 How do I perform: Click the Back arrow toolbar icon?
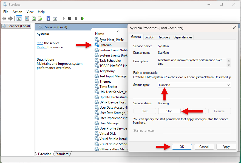click(4, 19)
